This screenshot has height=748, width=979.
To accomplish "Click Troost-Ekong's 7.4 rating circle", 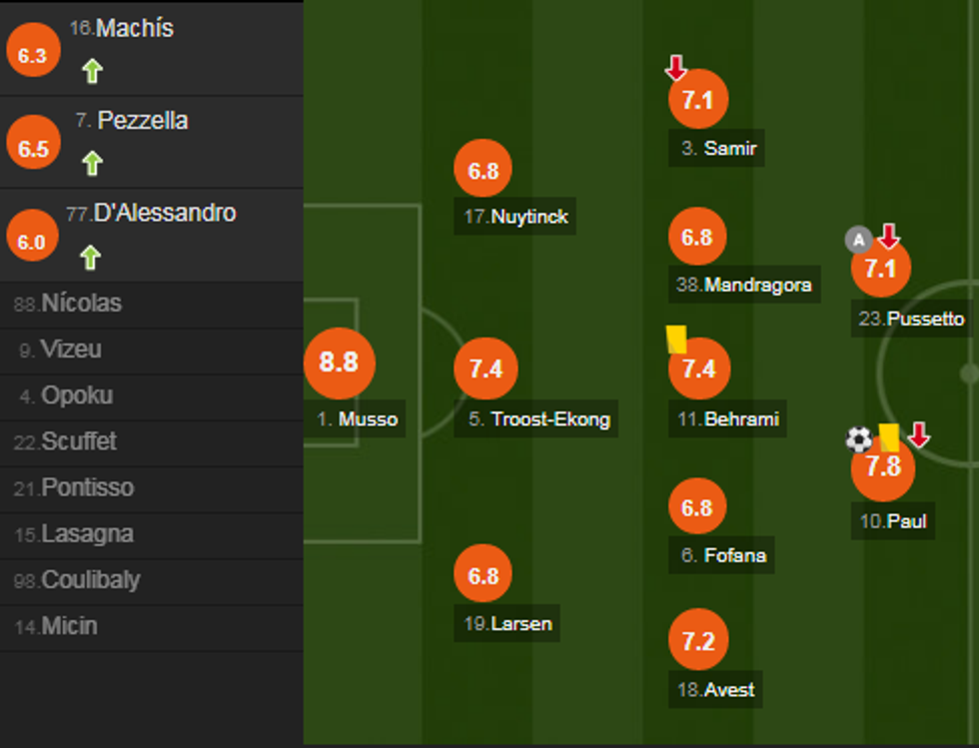I will 485,369.
